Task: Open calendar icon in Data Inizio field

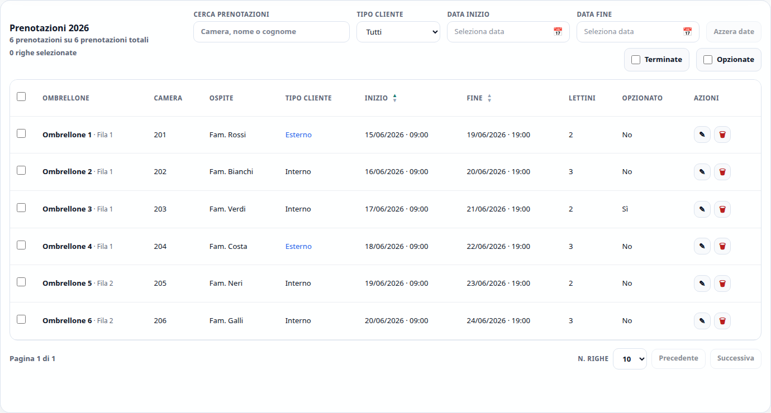Action: (x=558, y=32)
